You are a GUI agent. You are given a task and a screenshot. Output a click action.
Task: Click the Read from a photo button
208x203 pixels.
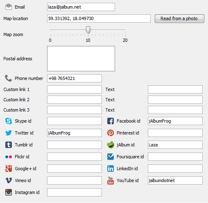point(179,18)
